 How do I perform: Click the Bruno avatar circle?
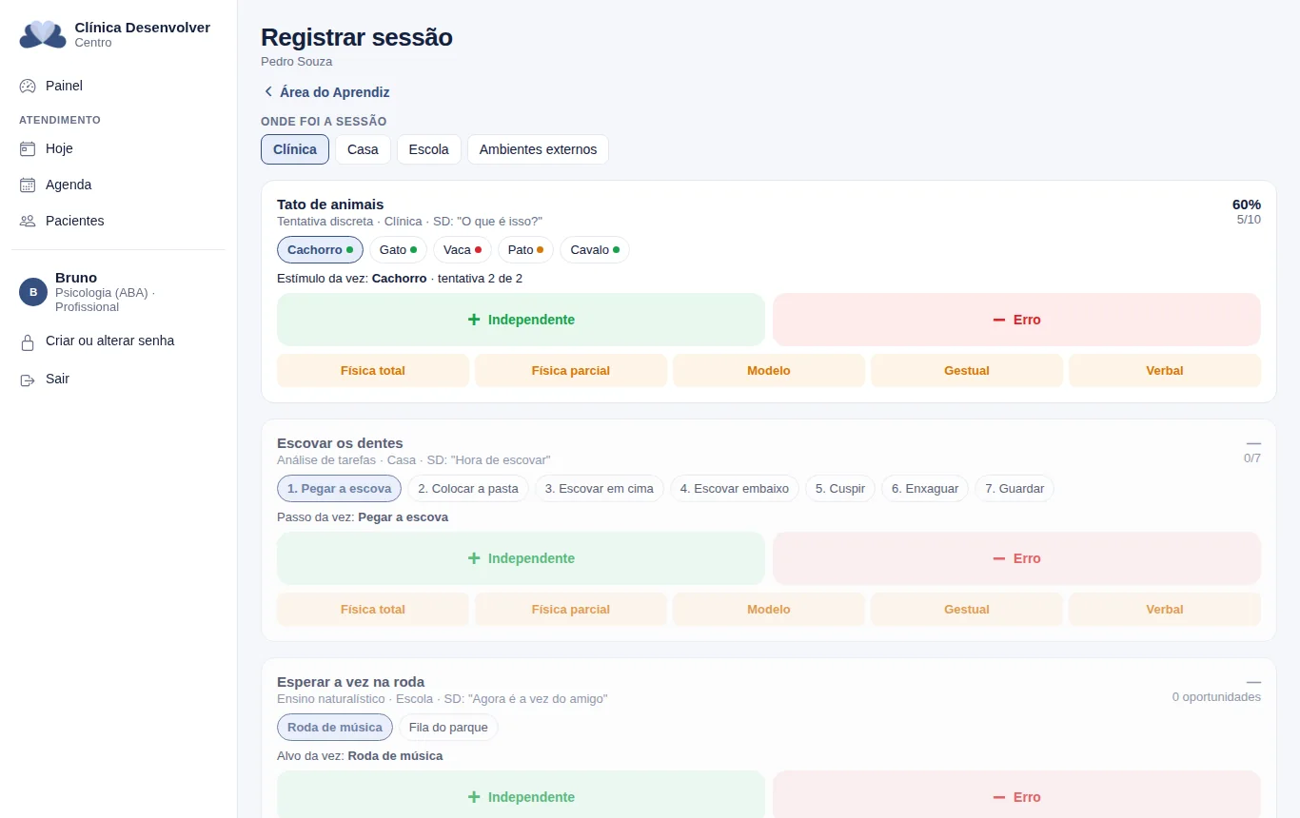pyautogui.click(x=33, y=292)
